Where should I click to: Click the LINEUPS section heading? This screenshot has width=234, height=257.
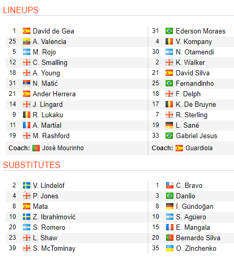pyautogui.click(x=21, y=10)
